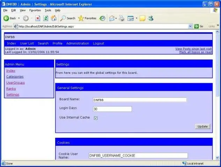Click the Back arrow button
The image size is (221, 167).
point(9,18)
